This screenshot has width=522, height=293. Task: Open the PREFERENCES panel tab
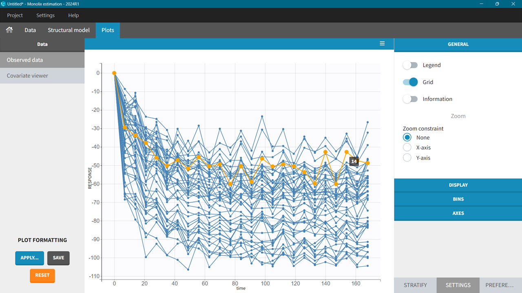[500, 285]
